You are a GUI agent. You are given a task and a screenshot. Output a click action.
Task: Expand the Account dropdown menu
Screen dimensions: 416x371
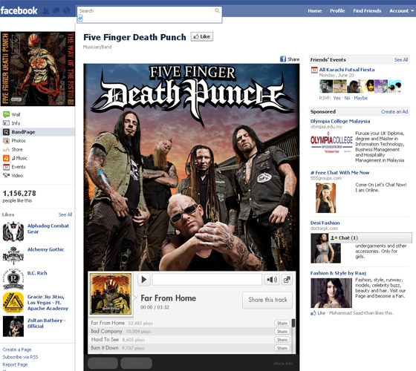(x=401, y=11)
